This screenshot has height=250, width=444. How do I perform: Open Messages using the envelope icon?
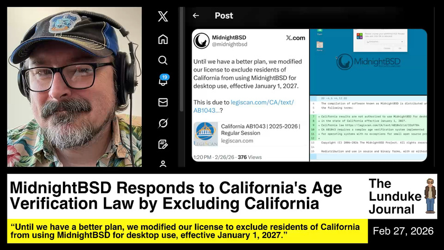point(163,102)
